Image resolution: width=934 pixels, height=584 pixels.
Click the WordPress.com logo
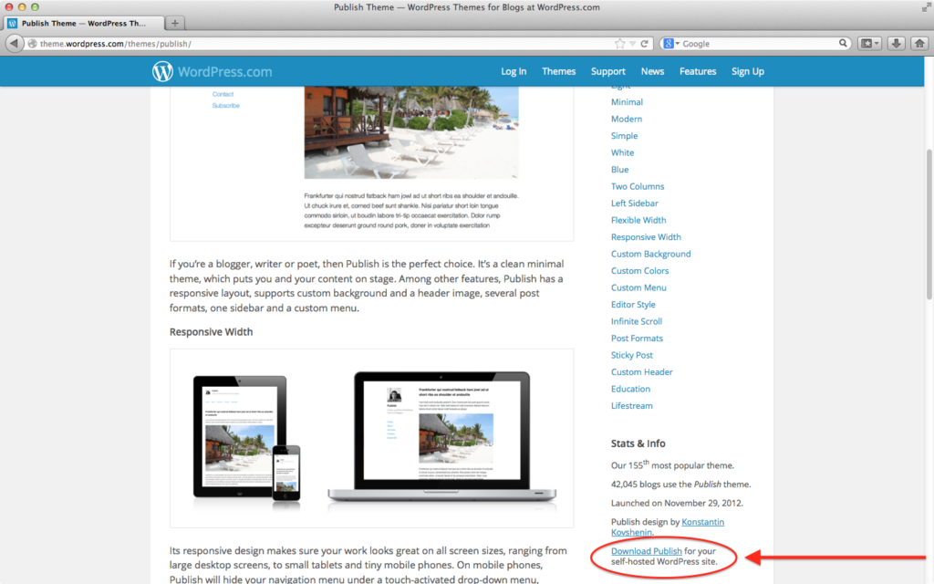pos(212,71)
